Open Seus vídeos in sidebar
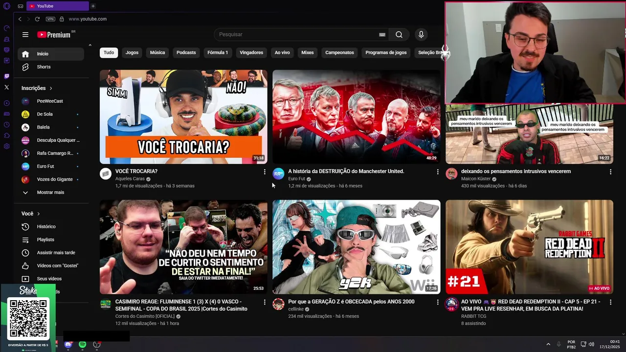Viewport: 626px width, 352px height. pyautogui.click(x=51, y=279)
